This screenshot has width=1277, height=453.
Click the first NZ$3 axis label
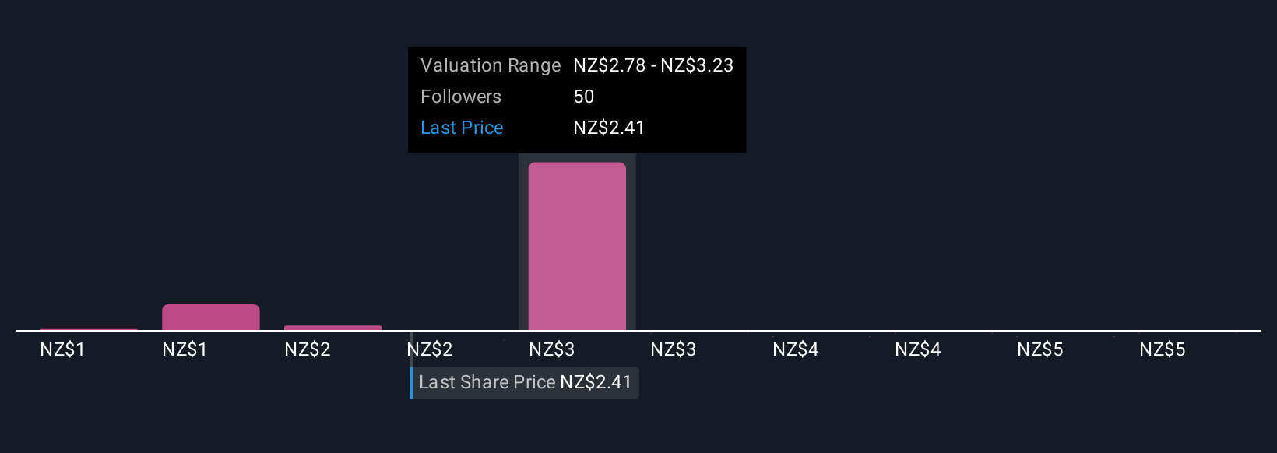[x=551, y=349]
